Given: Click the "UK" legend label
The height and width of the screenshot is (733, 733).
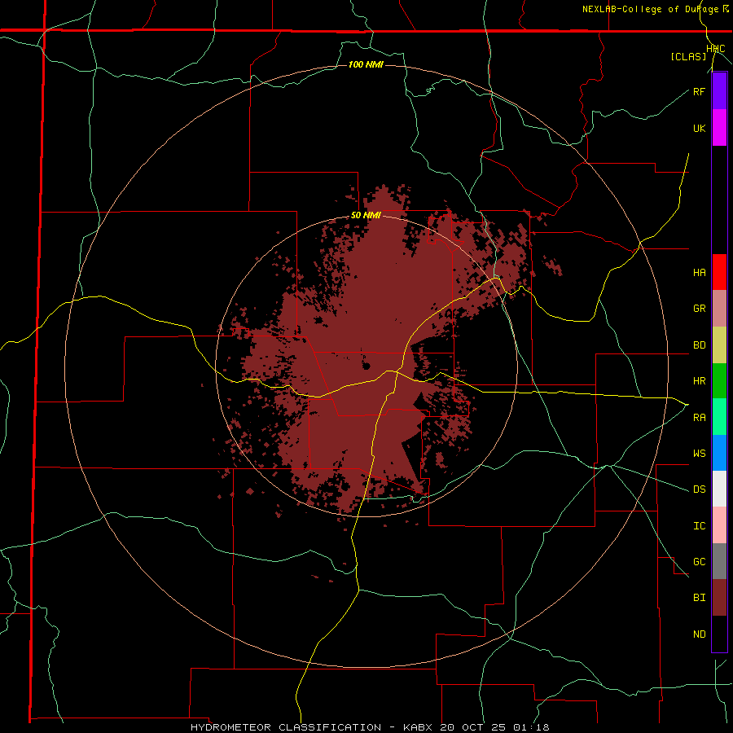Looking at the screenshot, I should point(699,128).
